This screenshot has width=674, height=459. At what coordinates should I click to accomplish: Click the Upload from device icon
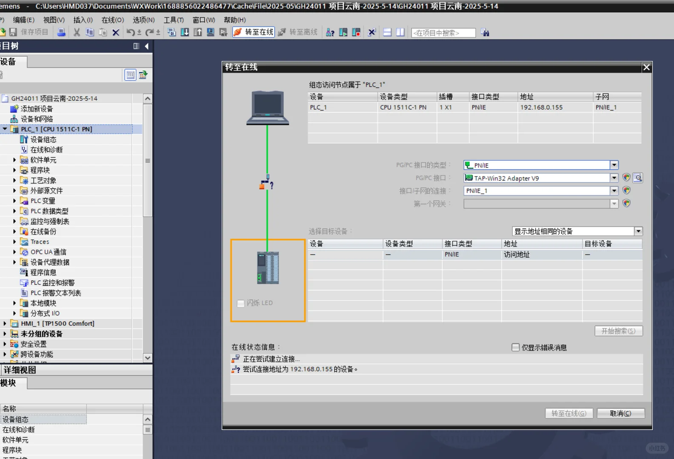(198, 32)
